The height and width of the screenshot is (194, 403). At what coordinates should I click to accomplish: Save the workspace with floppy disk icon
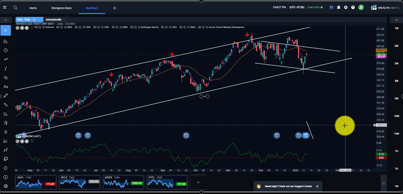tap(331, 7)
